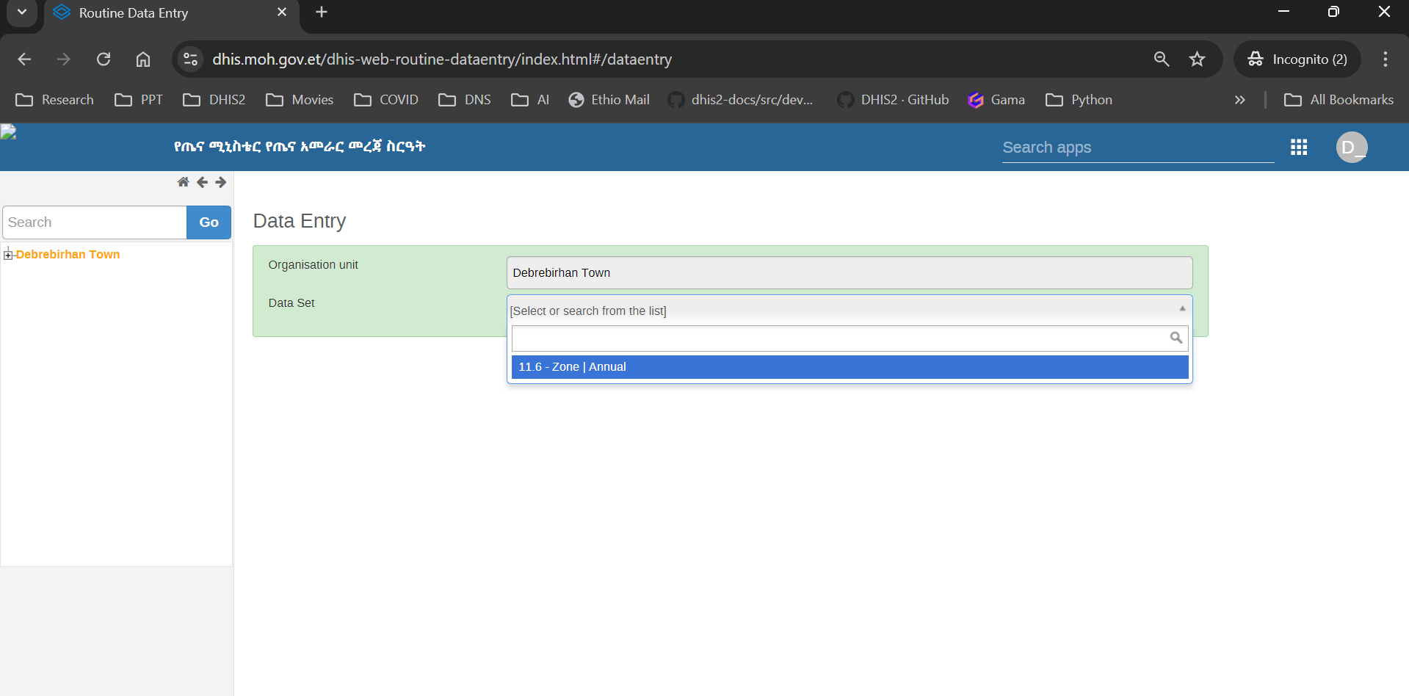
Task: Open the Python bookmarks folder
Action: pyautogui.click(x=1079, y=100)
